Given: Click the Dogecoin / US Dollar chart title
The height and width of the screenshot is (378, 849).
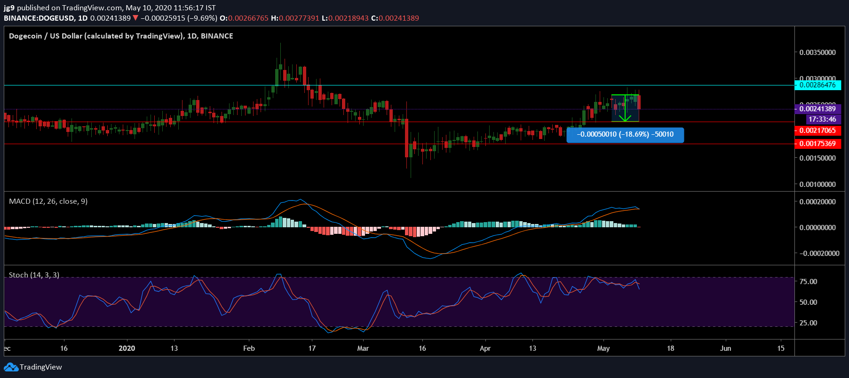Looking at the screenshot, I should [x=121, y=36].
